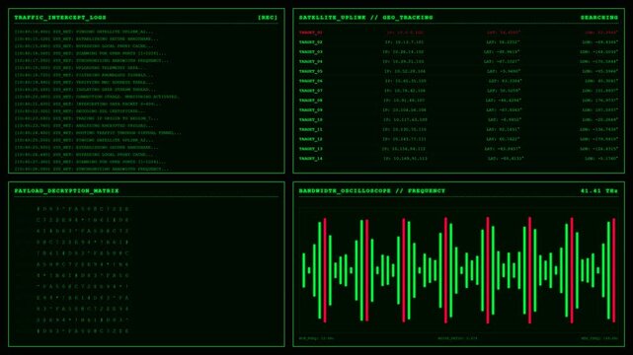Screen dimensions: 633x355
Task: Select the TARGET_13 row label
Action: (x=310, y=149)
